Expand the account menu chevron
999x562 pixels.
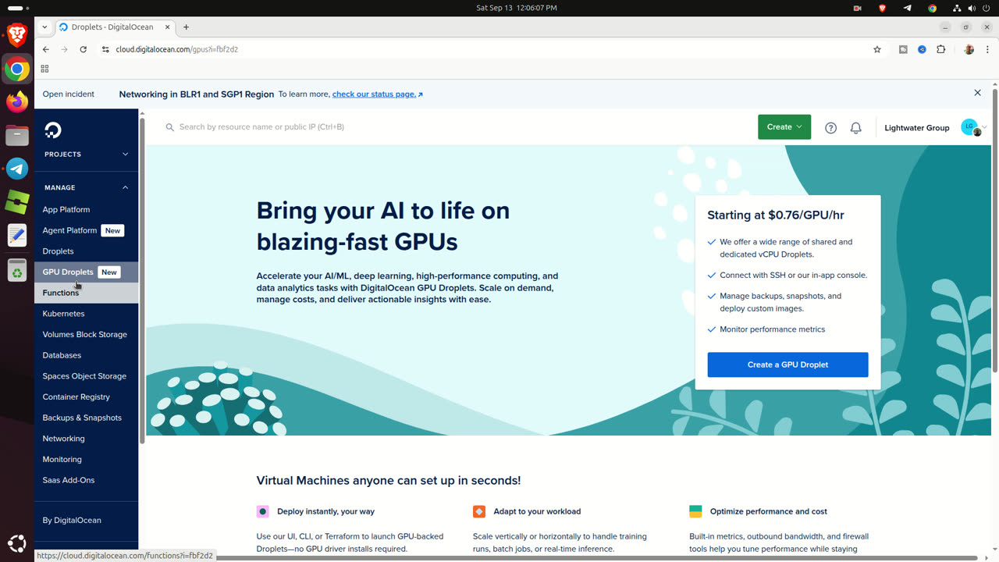985,127
